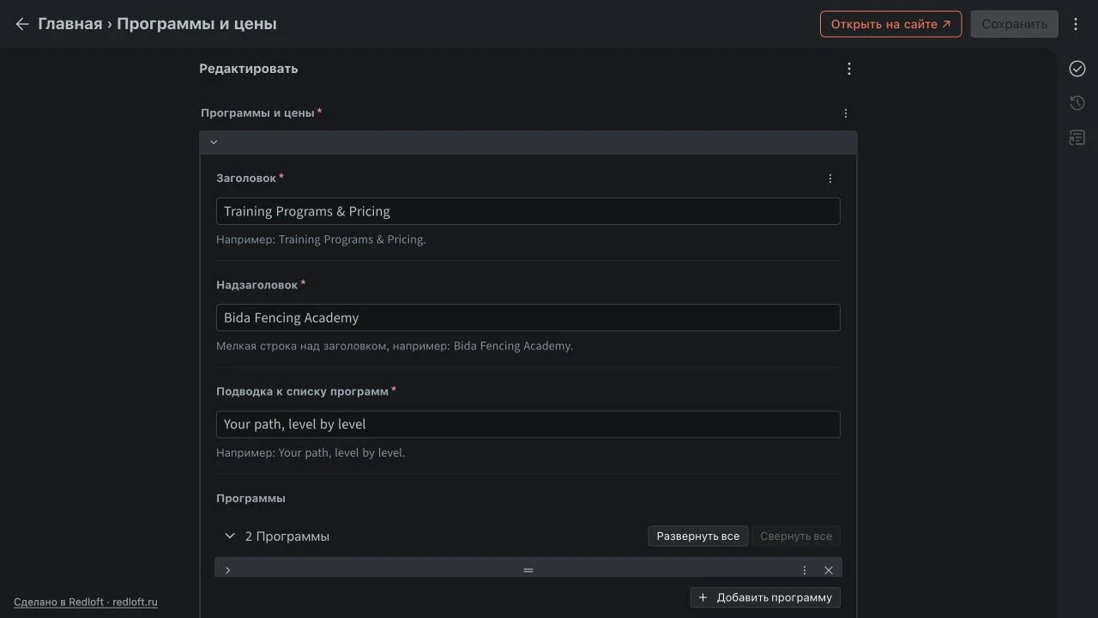Viewport: 1098px width, 618px height.
Task: Click the Сохранить button
Action: coord(1014,24)
